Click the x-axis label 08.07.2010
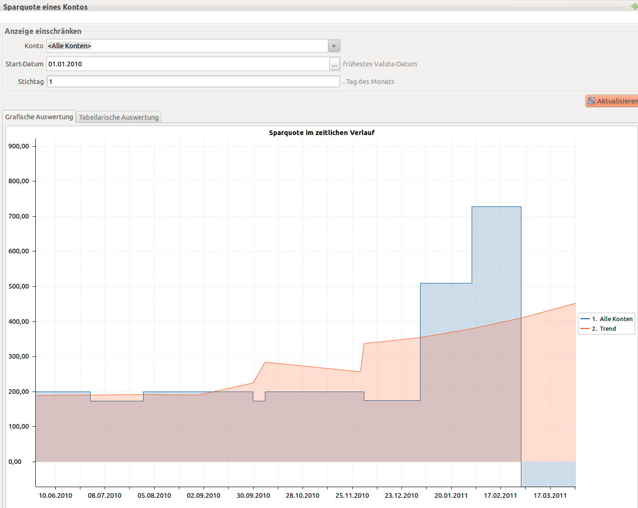The image size is (638, 508). tap(105, 495)
